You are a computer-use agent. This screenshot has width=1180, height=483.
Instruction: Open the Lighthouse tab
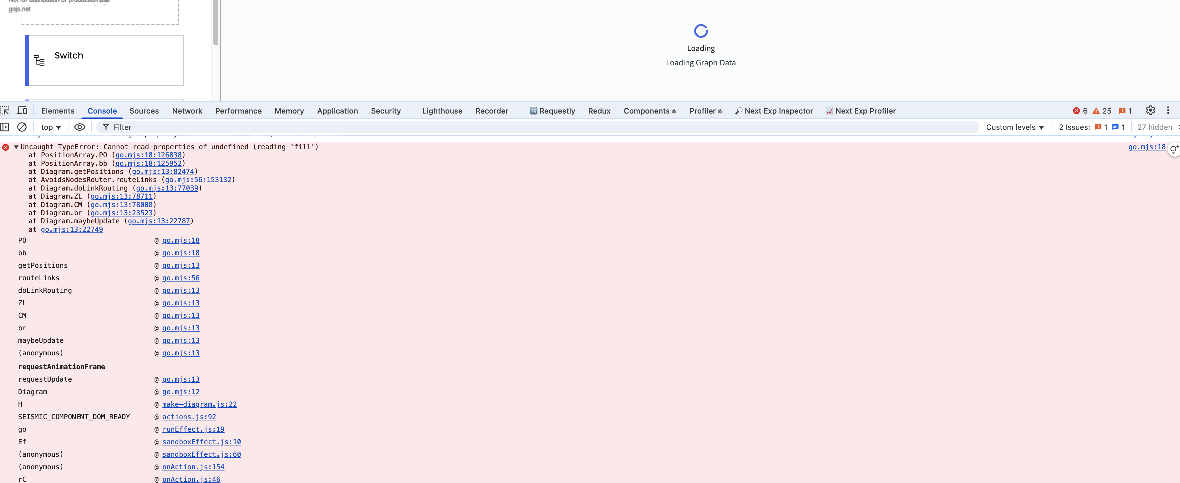click(442, 111)
